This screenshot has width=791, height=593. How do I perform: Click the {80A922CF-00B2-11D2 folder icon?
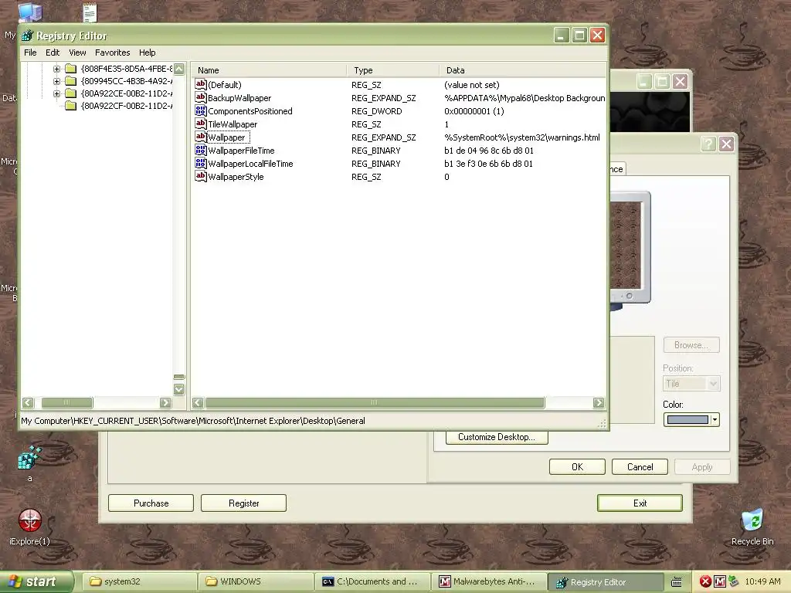(x=70, y=106)
